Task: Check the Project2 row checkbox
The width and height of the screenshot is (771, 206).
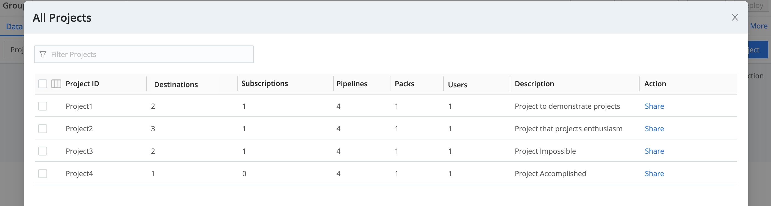Action: (43, 129)
